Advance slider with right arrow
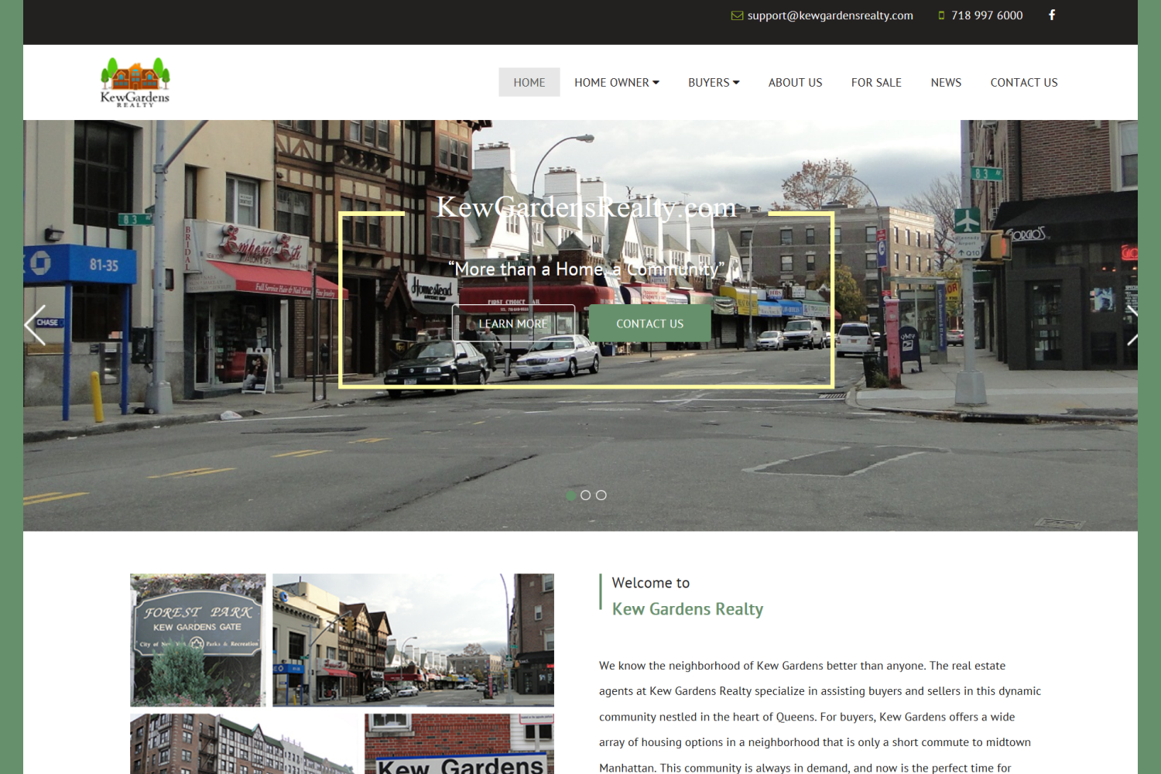1161x774 pixels. tap(1131, 325)
